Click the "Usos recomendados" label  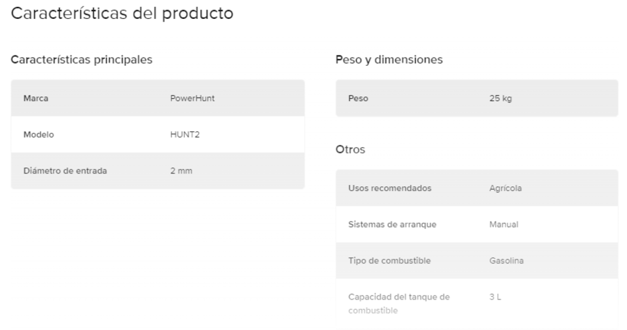point(389,188)
